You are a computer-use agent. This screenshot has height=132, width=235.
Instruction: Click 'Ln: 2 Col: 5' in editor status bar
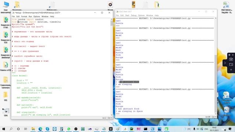tap(107, 118)
